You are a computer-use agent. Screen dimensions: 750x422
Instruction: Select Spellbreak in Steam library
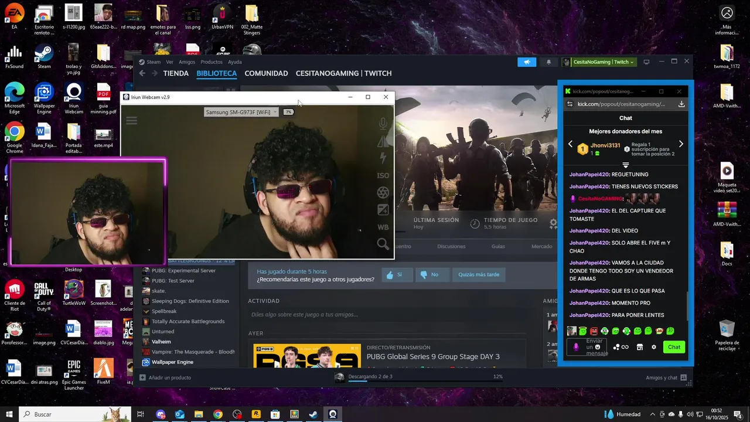tap(164, 311)
